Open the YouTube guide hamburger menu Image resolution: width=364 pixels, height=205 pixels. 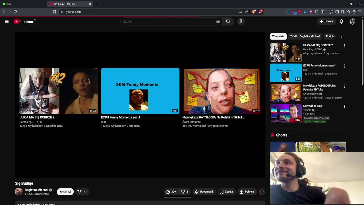click(x=7, y=21)
